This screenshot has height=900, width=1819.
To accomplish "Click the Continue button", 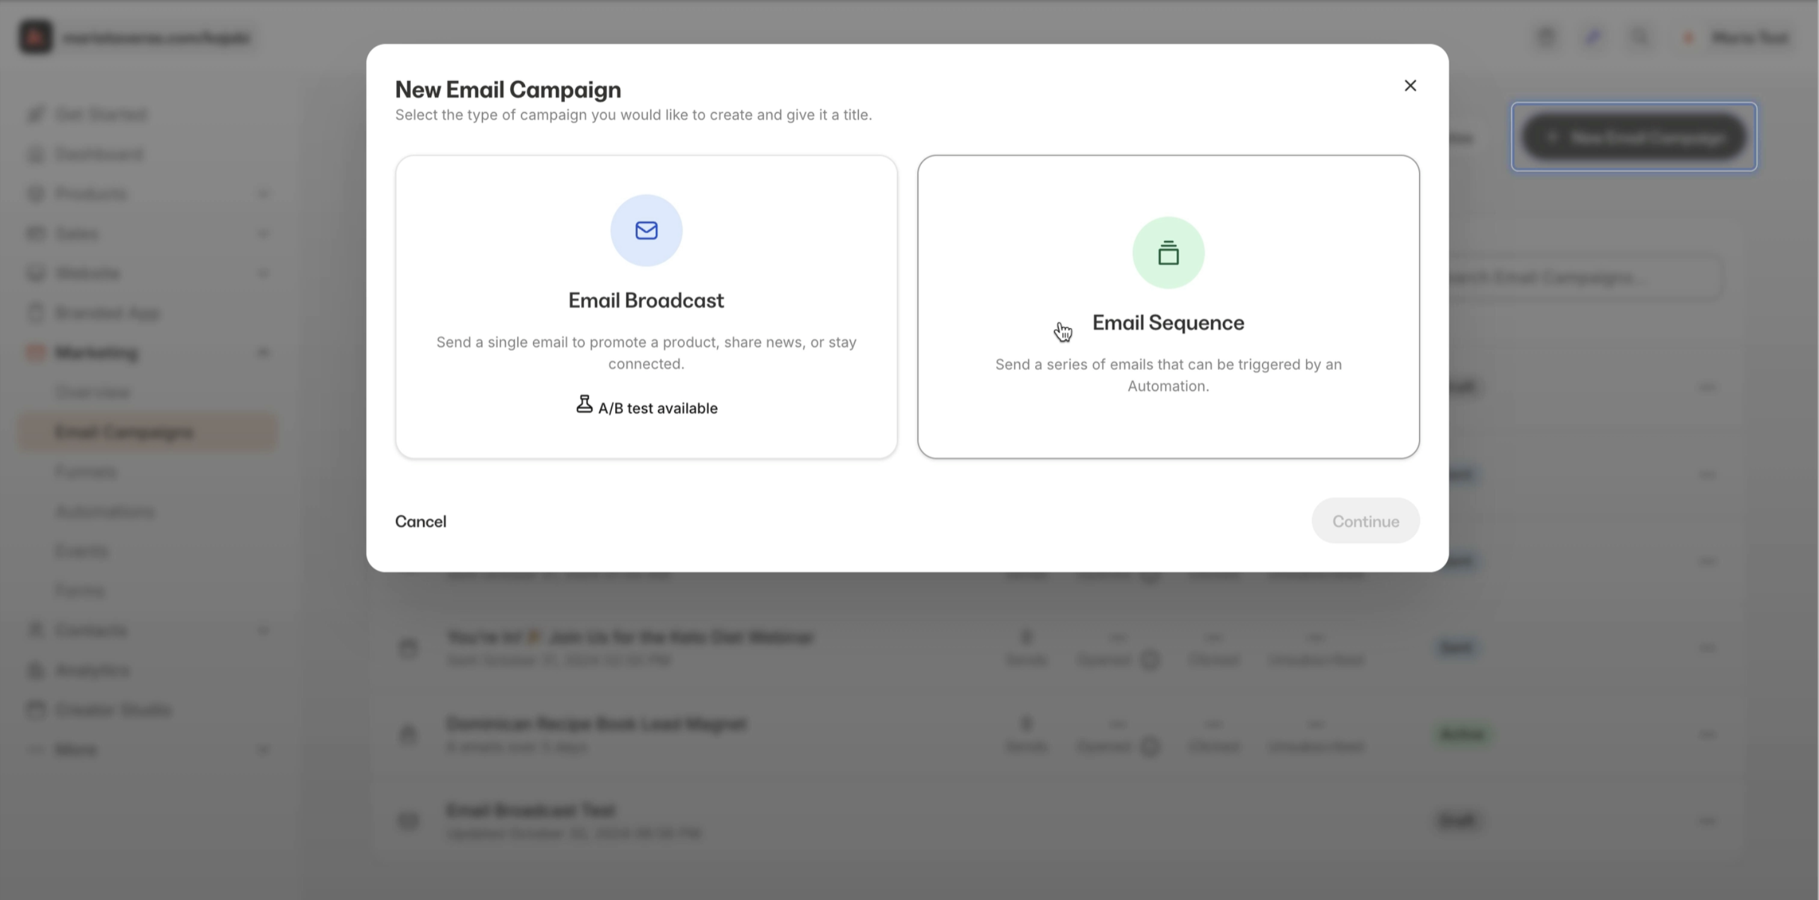I will point(1365,522).
